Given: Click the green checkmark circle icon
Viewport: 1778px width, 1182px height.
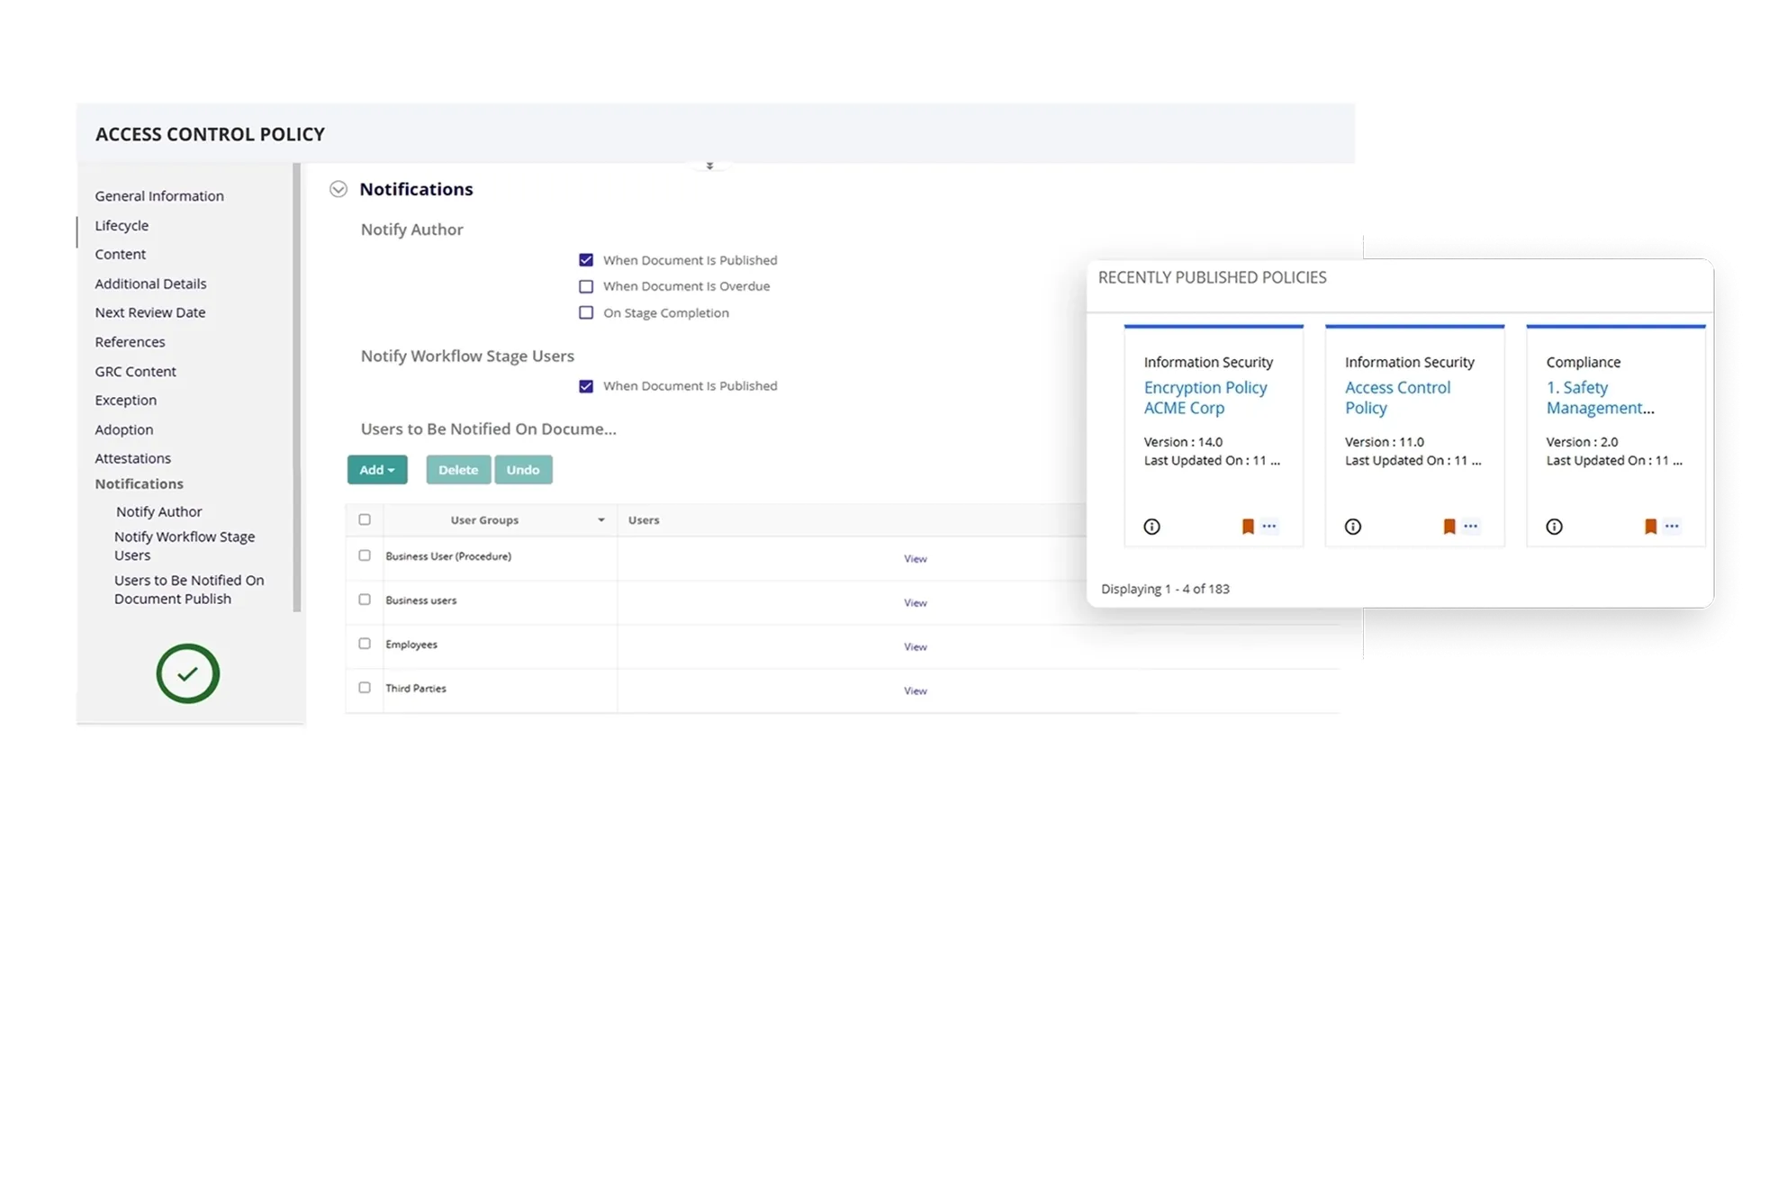Looking at the screenshot, I should 187,673.
